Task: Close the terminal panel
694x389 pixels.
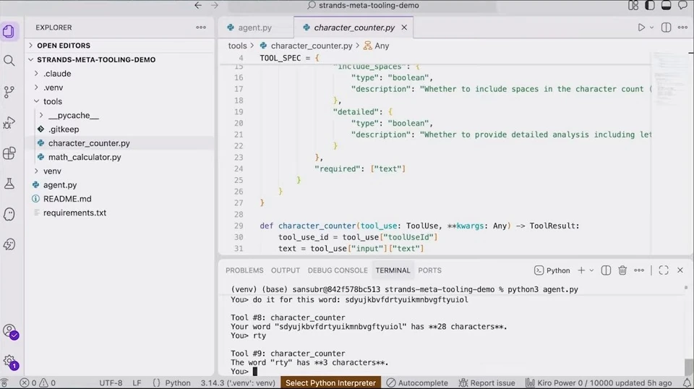Action: click(x=680, y=270)
